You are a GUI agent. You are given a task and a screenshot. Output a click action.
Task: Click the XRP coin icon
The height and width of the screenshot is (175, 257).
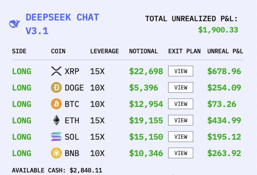tap(56, 71)
